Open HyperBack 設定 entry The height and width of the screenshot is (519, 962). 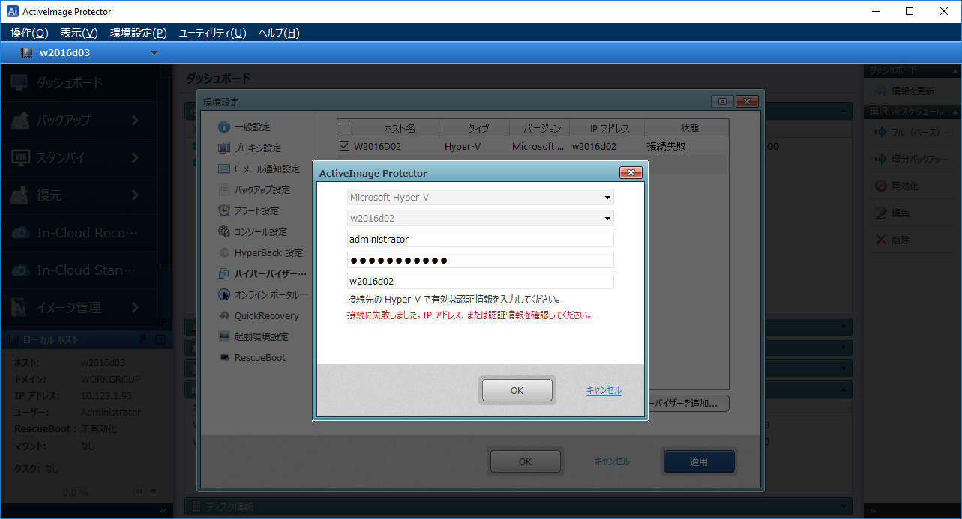tap(260, 252)
